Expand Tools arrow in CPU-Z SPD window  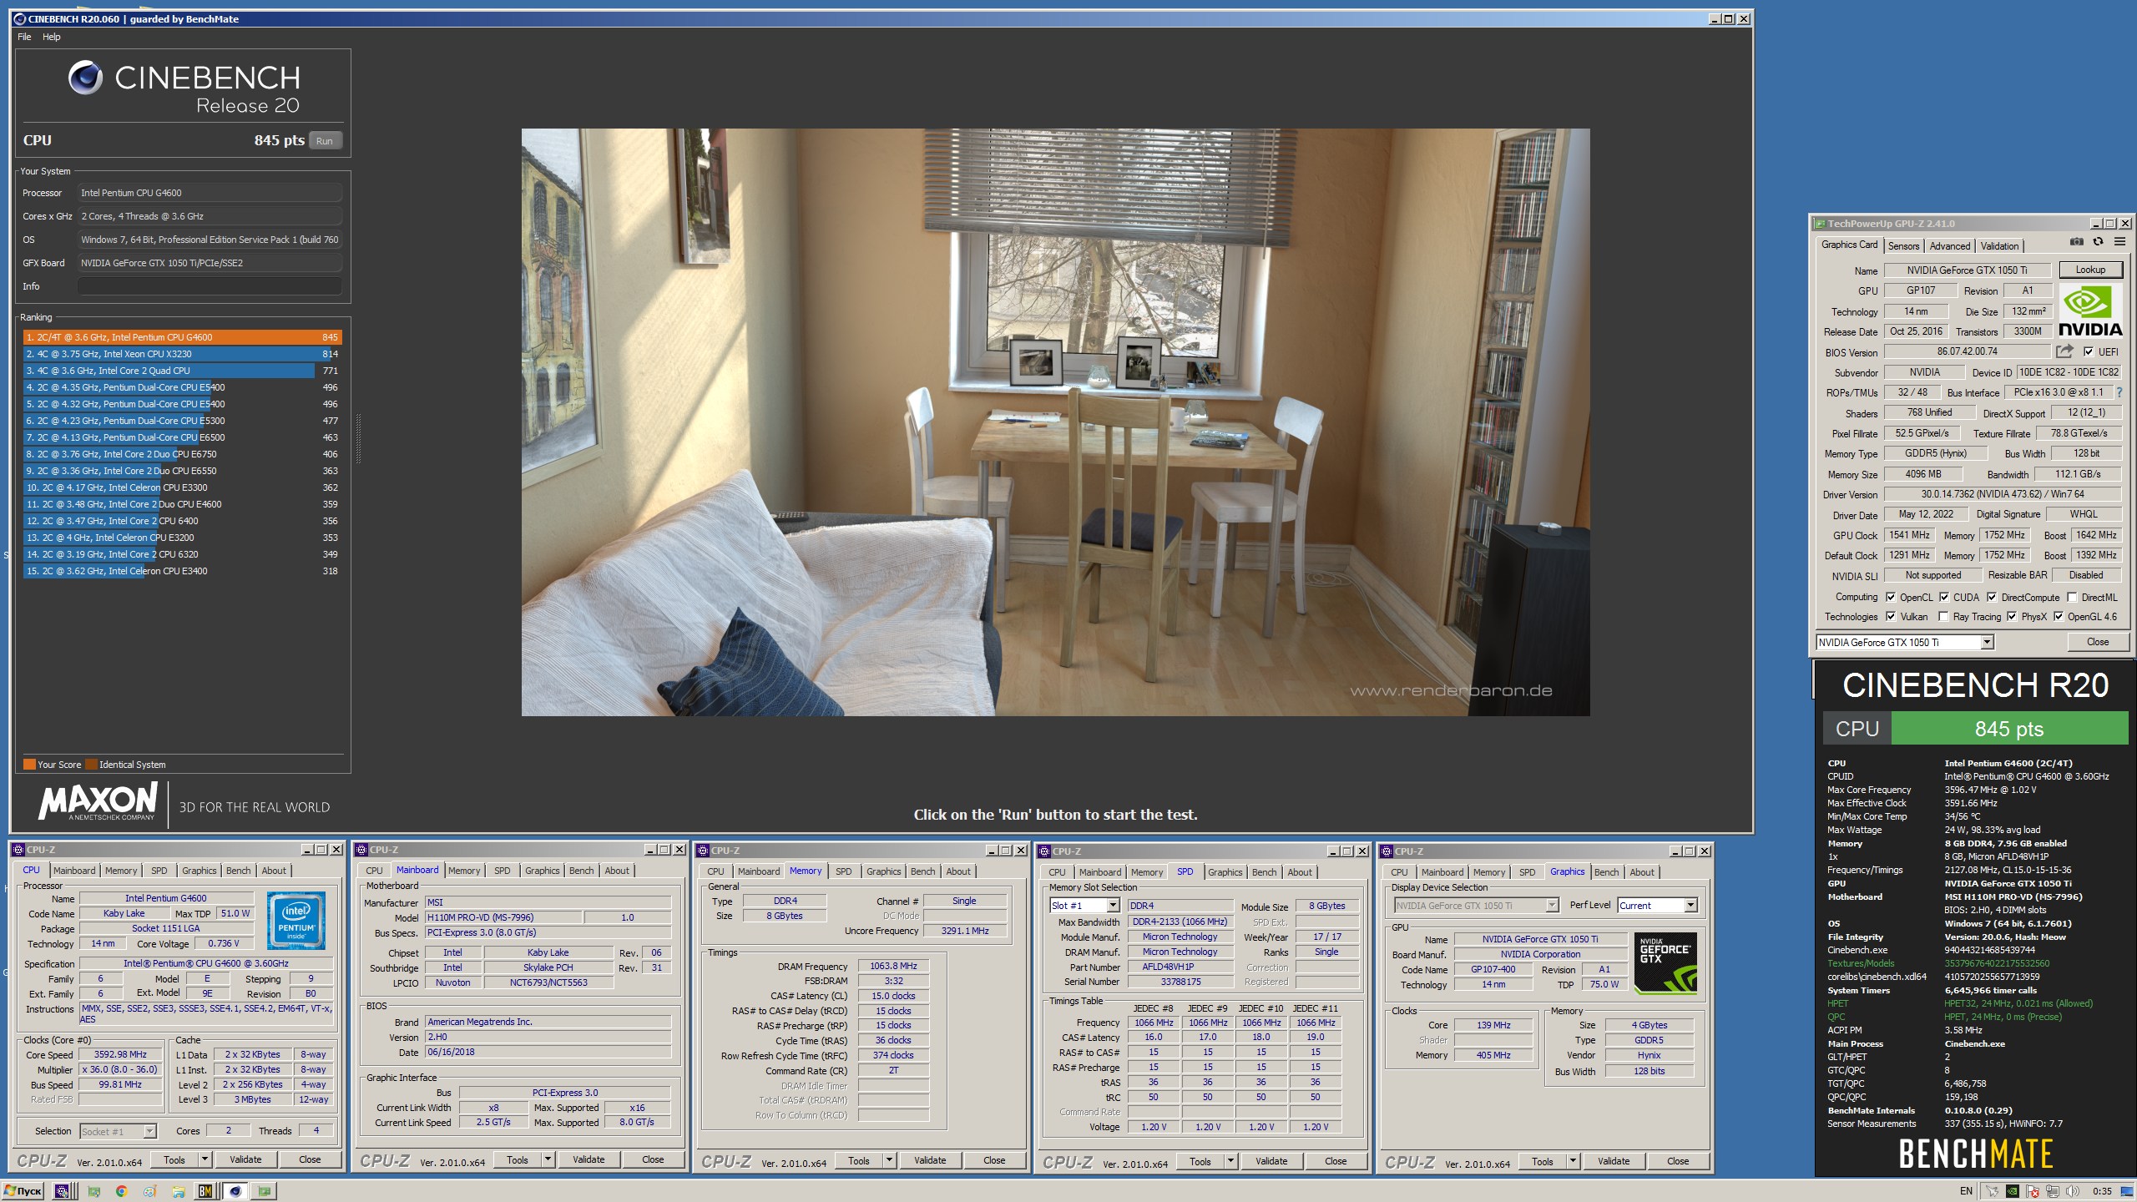[1230, 1161]
